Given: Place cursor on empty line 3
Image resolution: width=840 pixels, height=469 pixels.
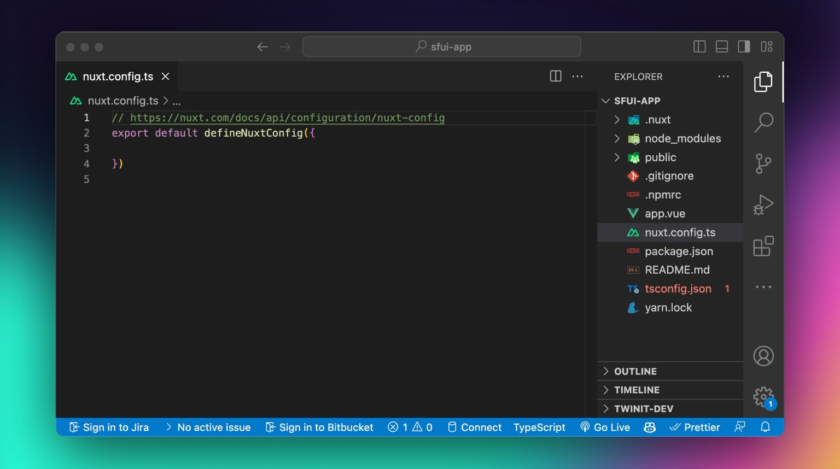Looking at the screenshot, I should coord(348,148).
